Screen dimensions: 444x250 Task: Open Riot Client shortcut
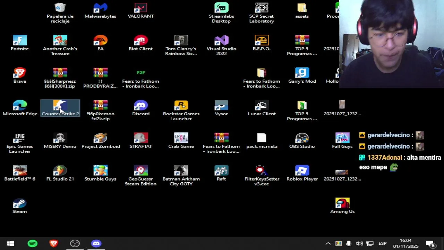tap(140, 43)
